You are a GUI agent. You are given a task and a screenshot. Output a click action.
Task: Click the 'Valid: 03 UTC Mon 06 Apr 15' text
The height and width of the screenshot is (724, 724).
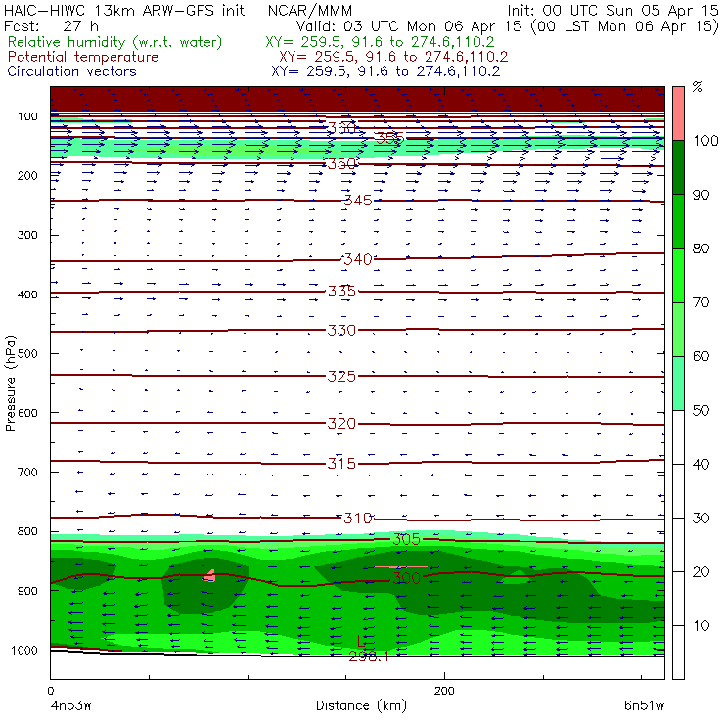point(409,26)
